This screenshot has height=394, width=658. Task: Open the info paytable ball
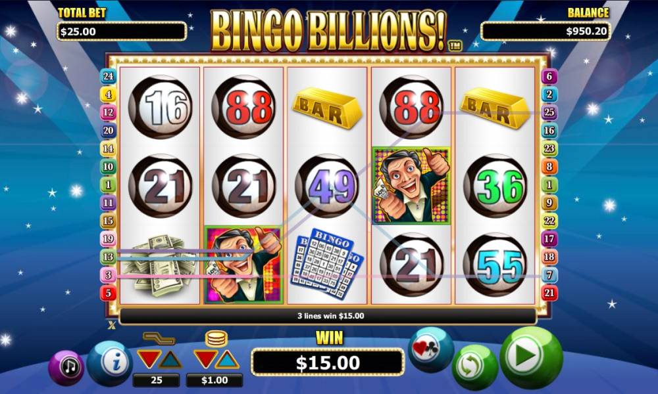click(109, 362)
